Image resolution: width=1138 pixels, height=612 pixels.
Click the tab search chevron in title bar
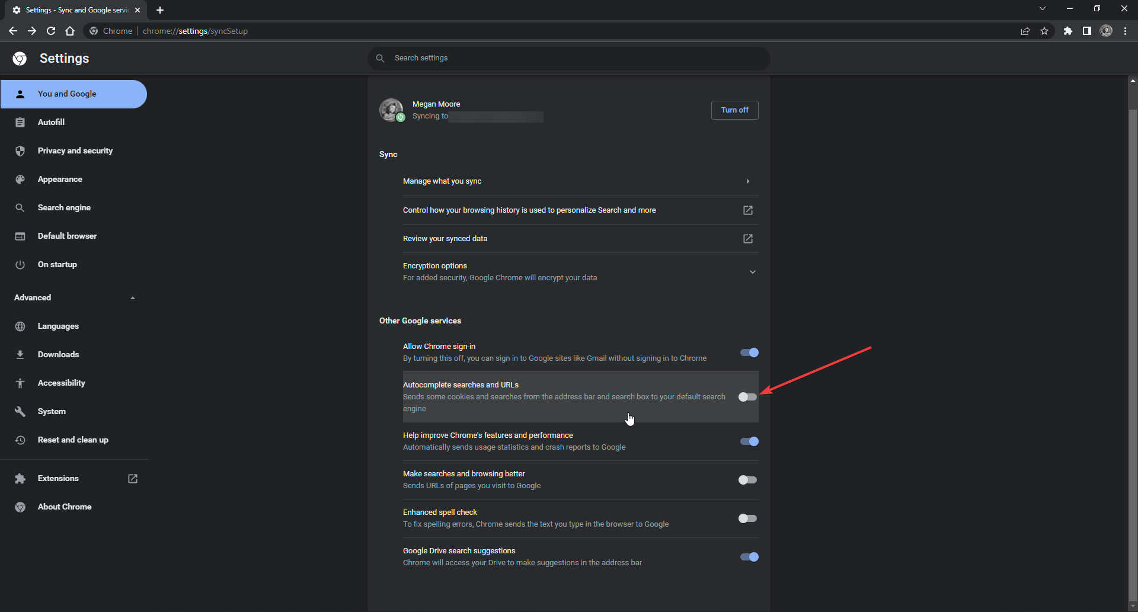click(1043, 8)
